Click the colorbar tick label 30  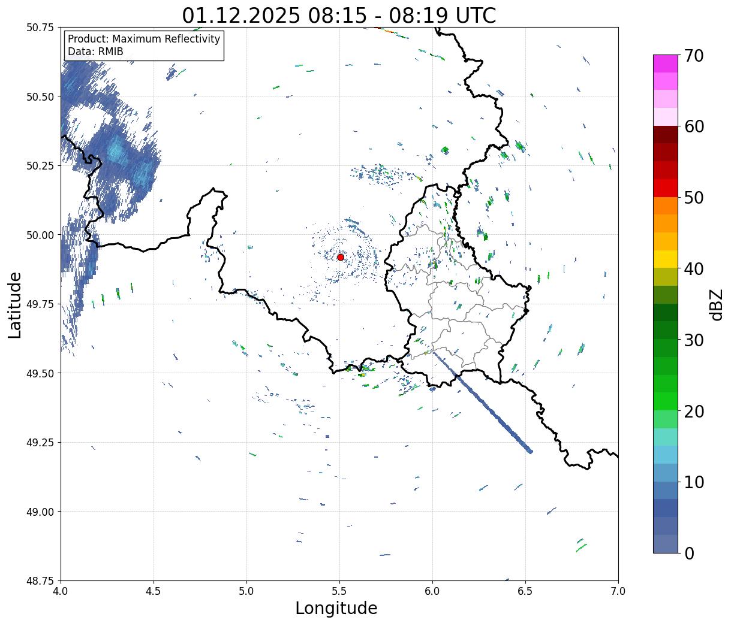[694, 340]
